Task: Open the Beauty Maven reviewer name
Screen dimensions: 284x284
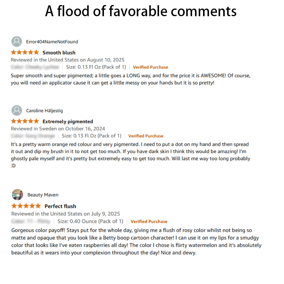Action: [x=43, y=195]
